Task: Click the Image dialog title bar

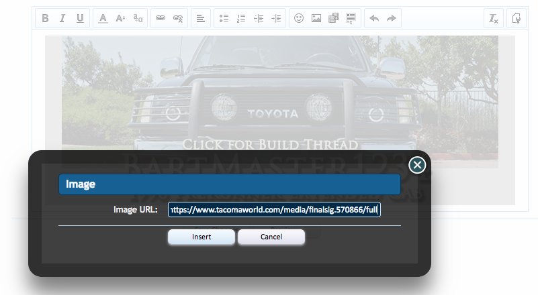Action: 230,184
